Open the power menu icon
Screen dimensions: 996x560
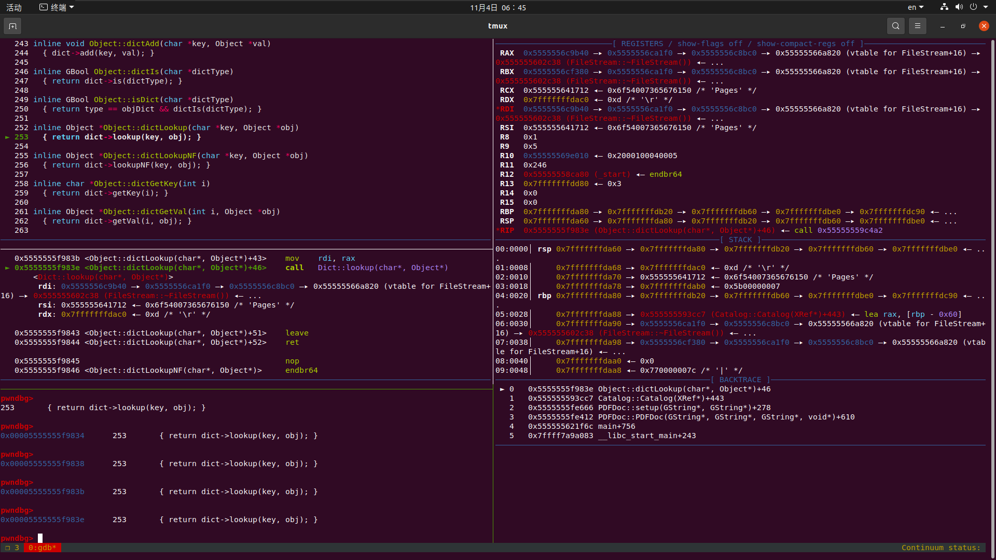973,7
